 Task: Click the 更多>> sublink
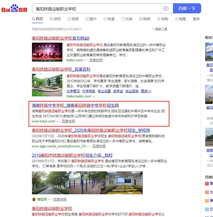click(146, 91)
